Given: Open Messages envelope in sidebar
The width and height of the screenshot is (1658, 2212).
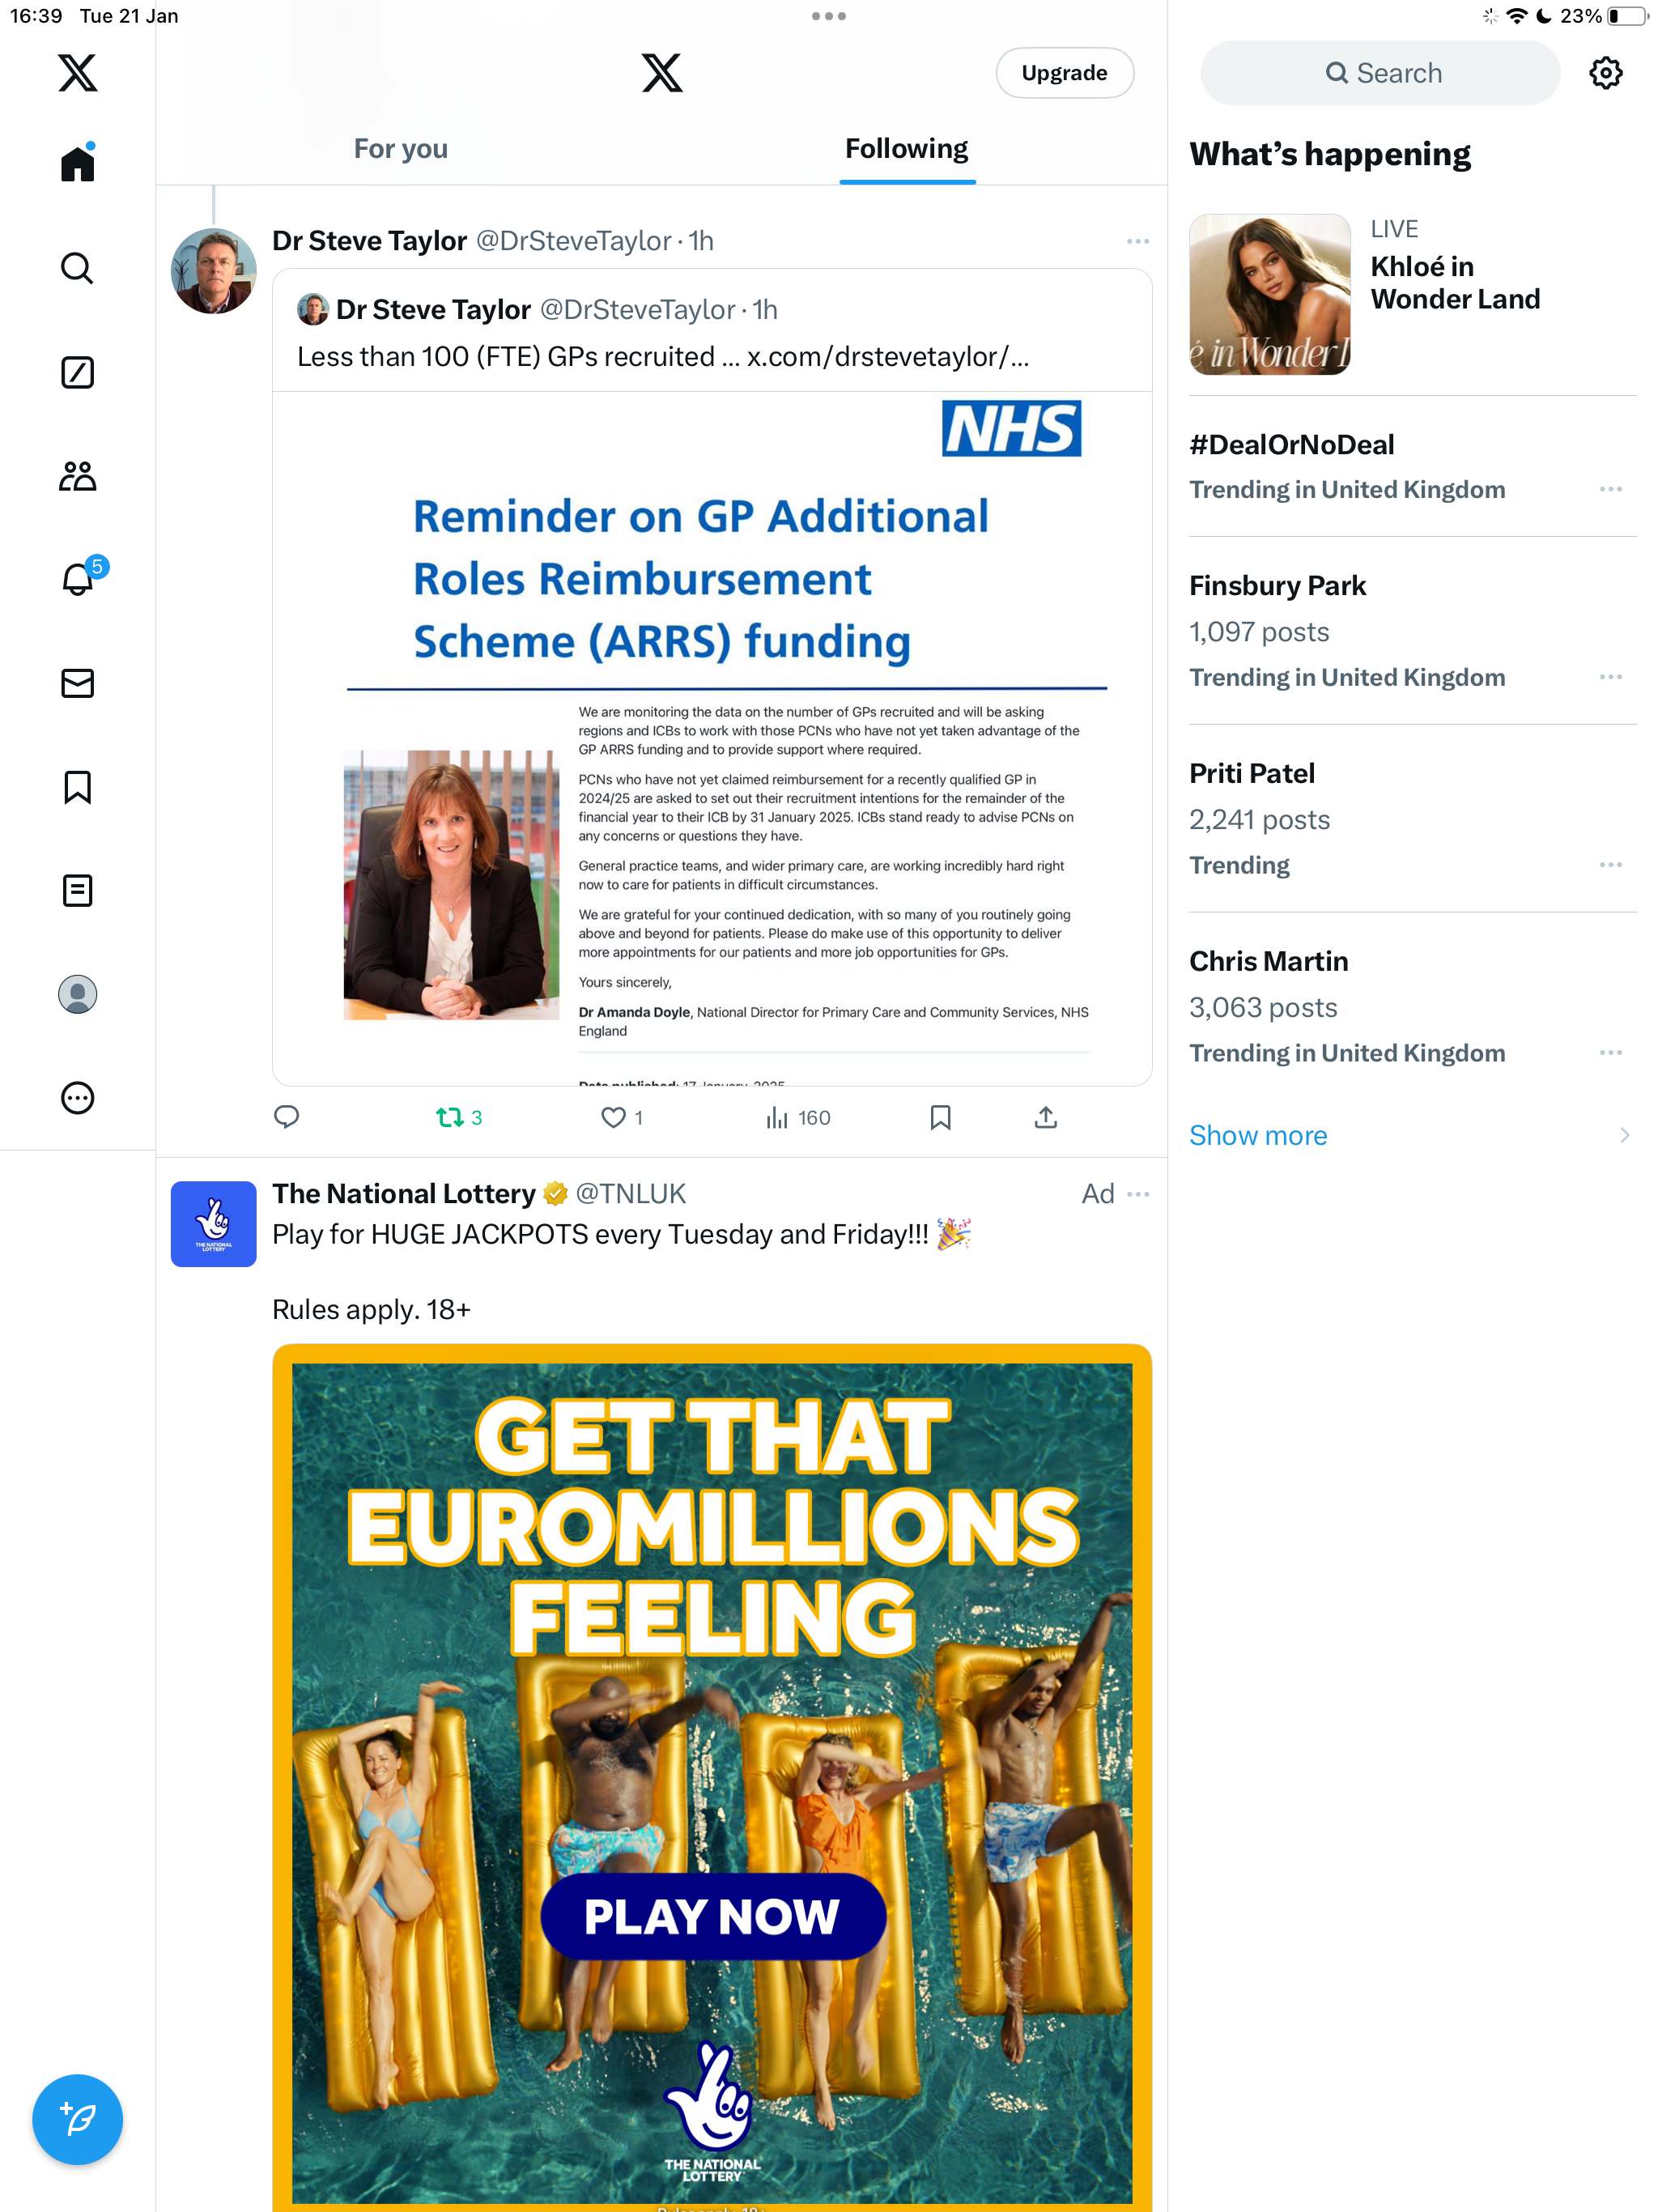Looking at the screenshot, I should 77,684.
